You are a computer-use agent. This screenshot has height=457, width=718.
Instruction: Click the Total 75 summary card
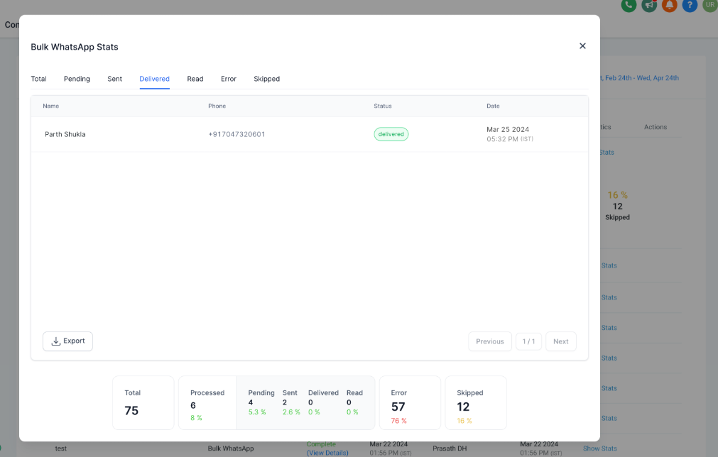(x=143, y=402)
